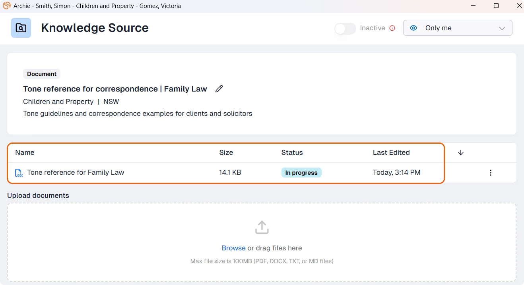Open the Tone reference for Family Law file
This screenshot has width=524, height=285.
click(x=76, y=172)
